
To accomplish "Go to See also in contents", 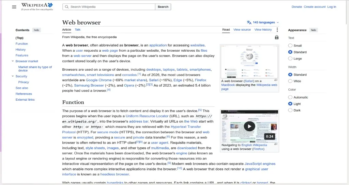I will [x=22, y=88].
